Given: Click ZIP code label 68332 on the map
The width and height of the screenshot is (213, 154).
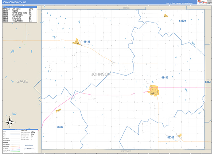Looking at the screenshot, I should [x=60, y=127].
